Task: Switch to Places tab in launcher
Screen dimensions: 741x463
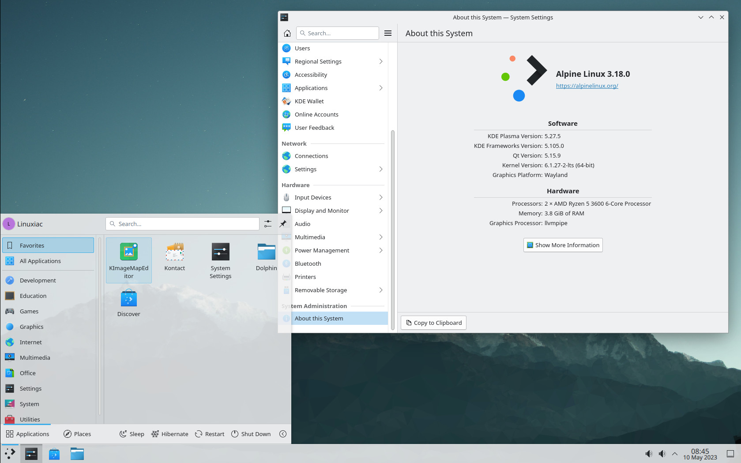Action: [x=77, y=434]
